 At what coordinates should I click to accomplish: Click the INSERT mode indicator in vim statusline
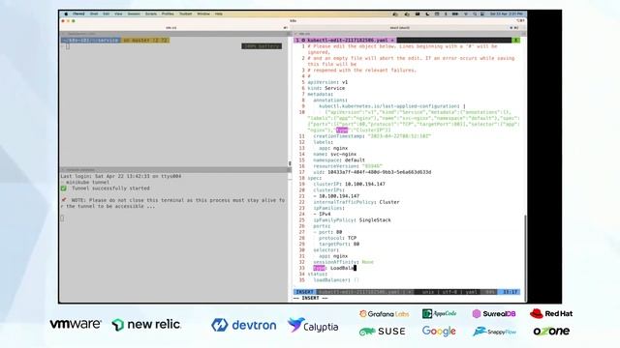pos(305,292)
